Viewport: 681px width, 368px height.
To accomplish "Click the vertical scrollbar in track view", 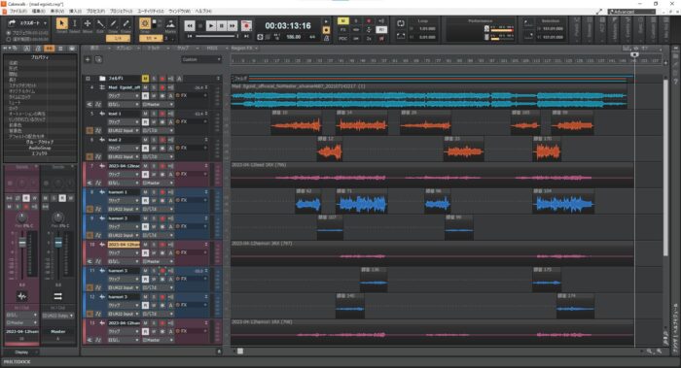I will [665, 167].
